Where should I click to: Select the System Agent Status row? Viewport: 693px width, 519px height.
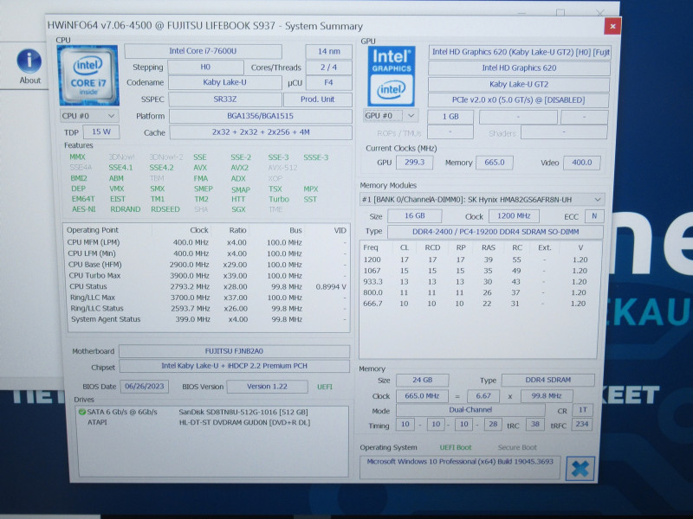207,319
